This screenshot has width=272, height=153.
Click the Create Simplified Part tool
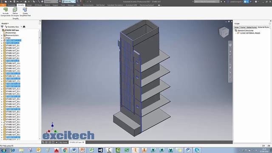[x=25, y=12]
